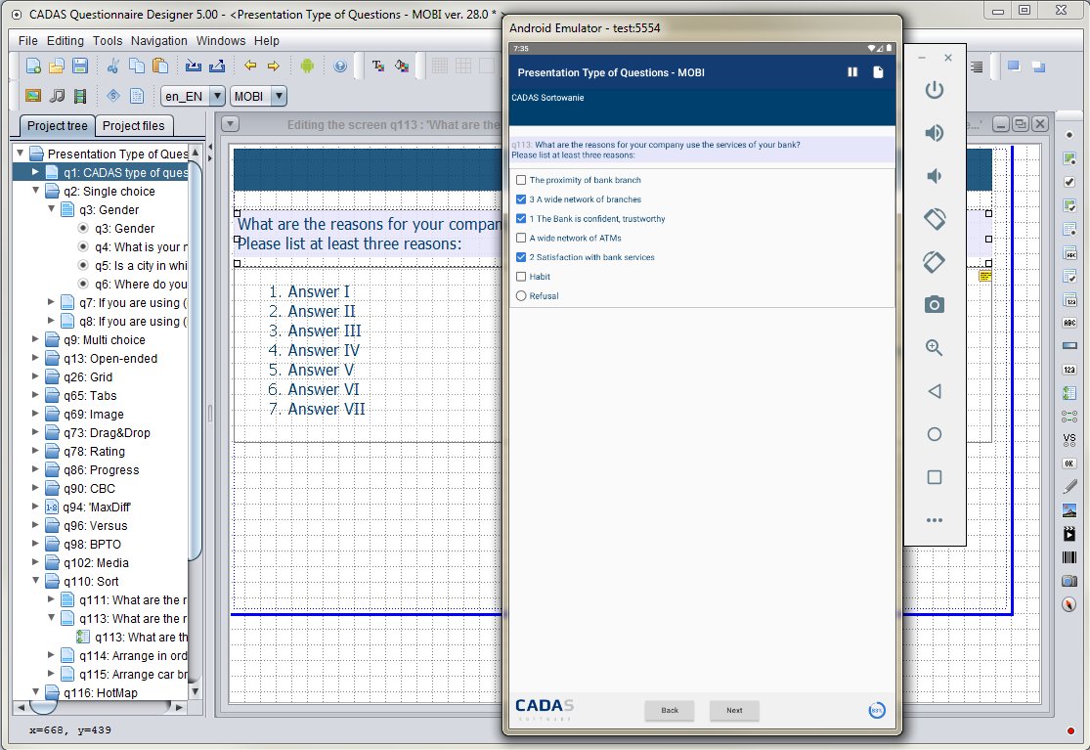Select 'q90: CBC' in project tree
This screenshot has width=1090, height=750.
89,489
